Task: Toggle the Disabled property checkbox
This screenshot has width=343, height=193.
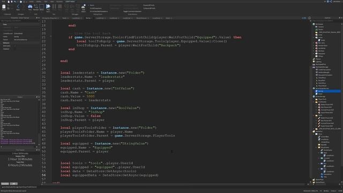Action: [15, 49]
